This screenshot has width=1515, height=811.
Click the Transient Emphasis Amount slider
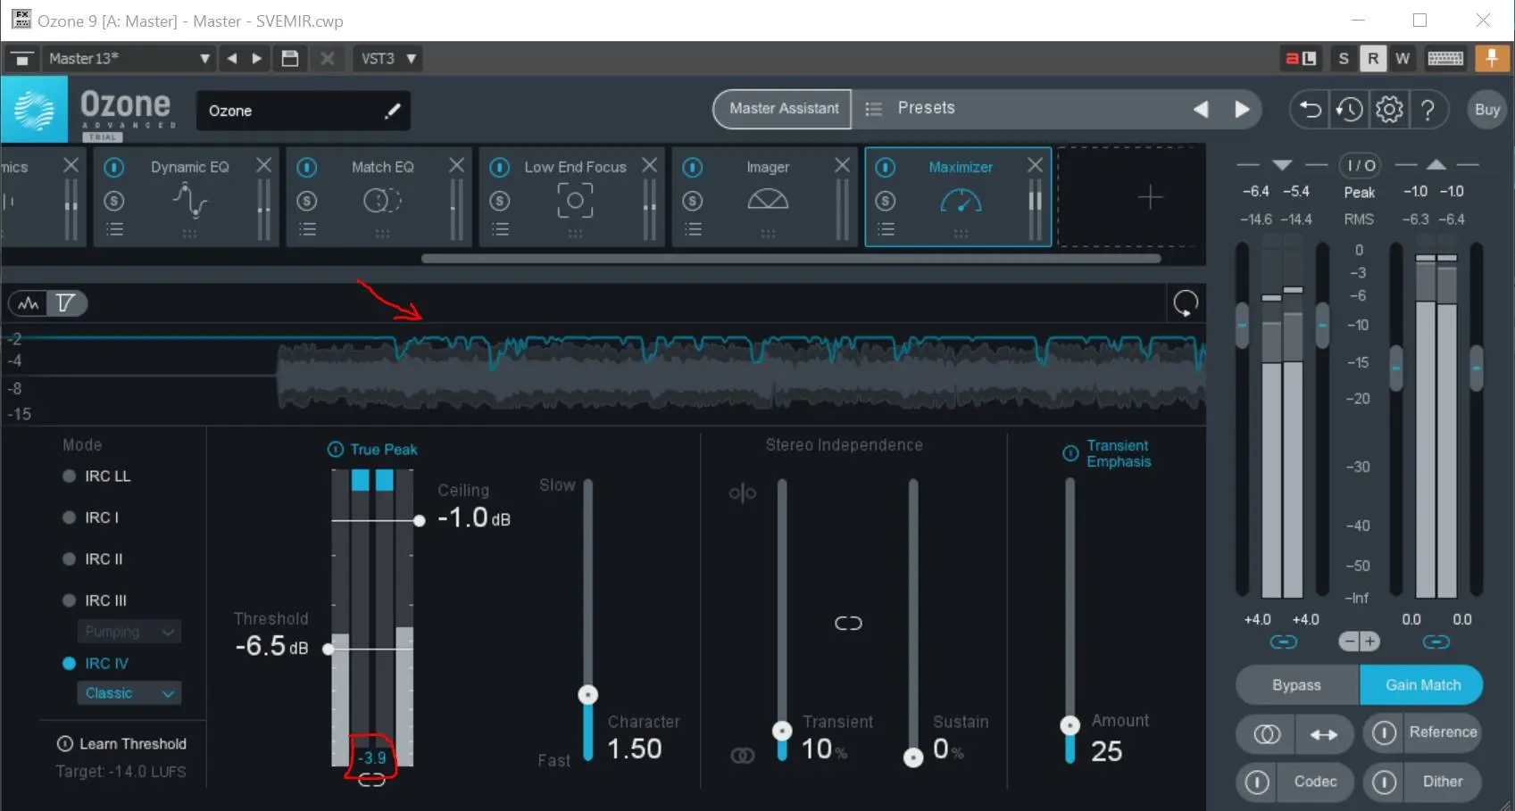(x=1070, y=726)
